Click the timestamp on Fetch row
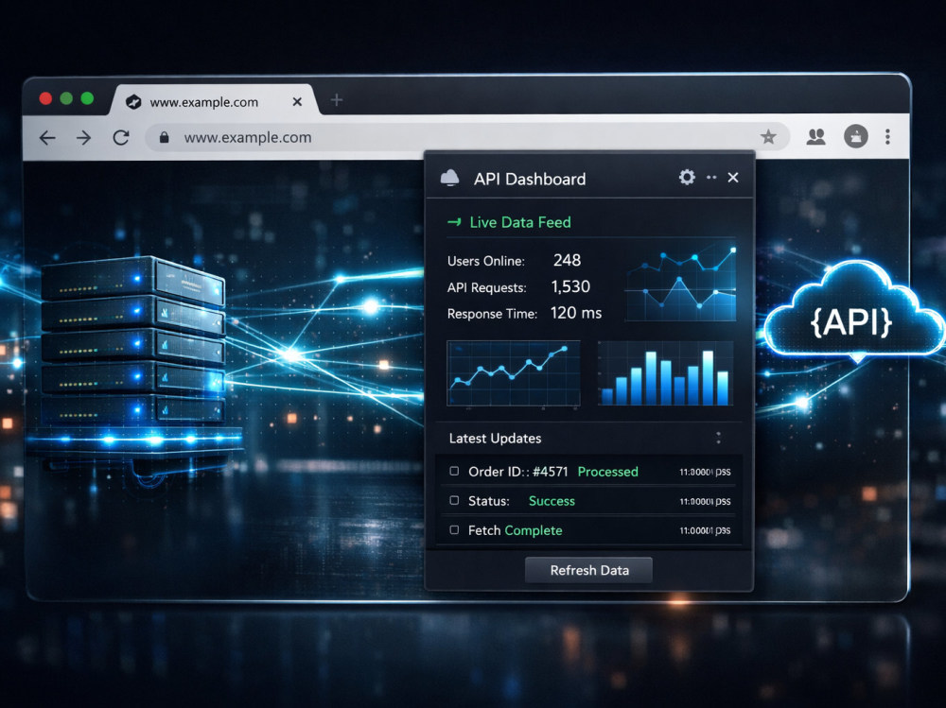Image resolution: width=946 pixels, height=708 pixels. (x=705, y=530)
